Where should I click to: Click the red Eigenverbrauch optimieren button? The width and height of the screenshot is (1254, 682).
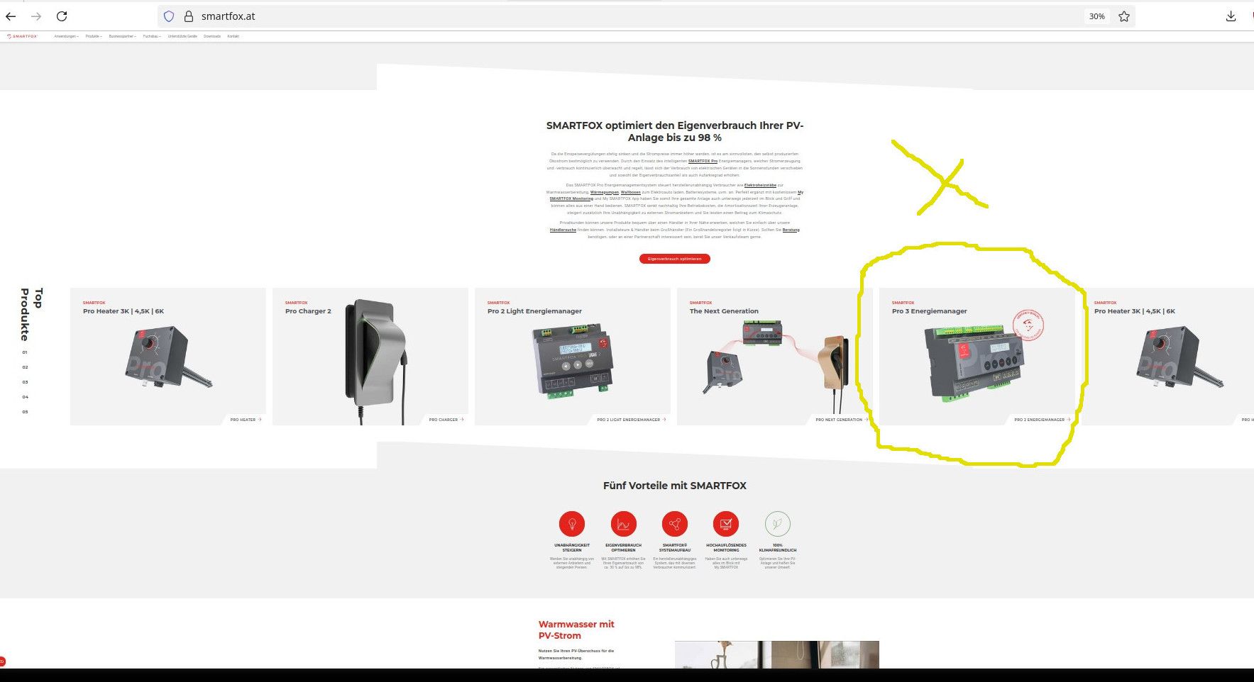(x=675, y=259)
